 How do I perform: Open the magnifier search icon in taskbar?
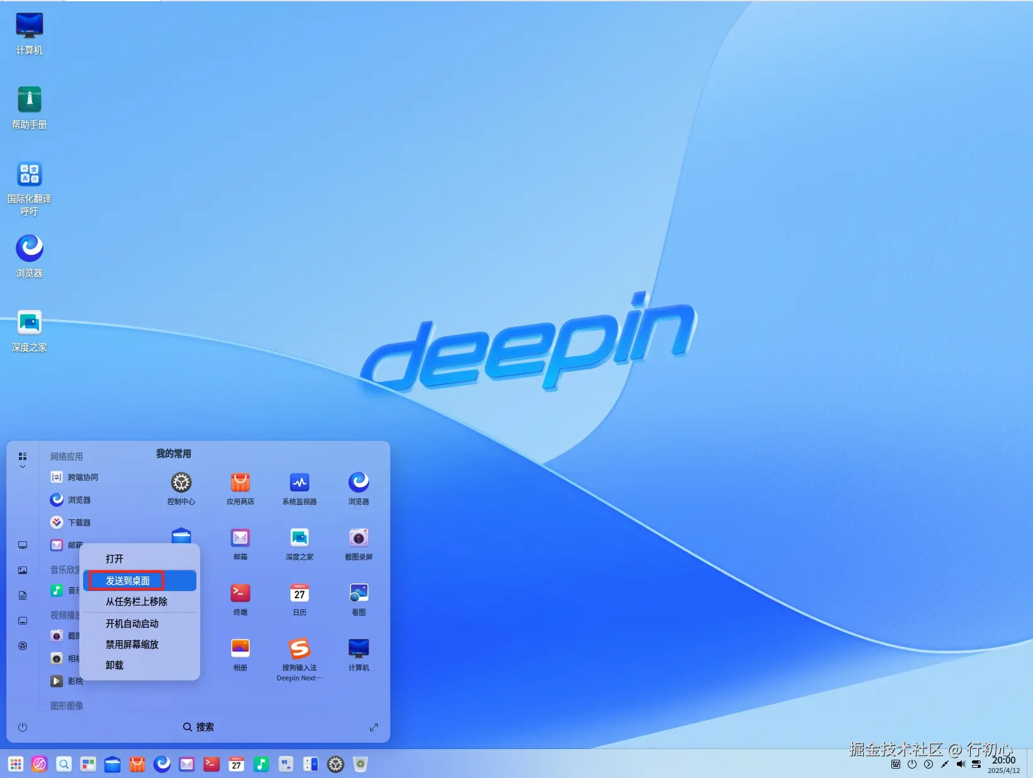coord(64,764)
